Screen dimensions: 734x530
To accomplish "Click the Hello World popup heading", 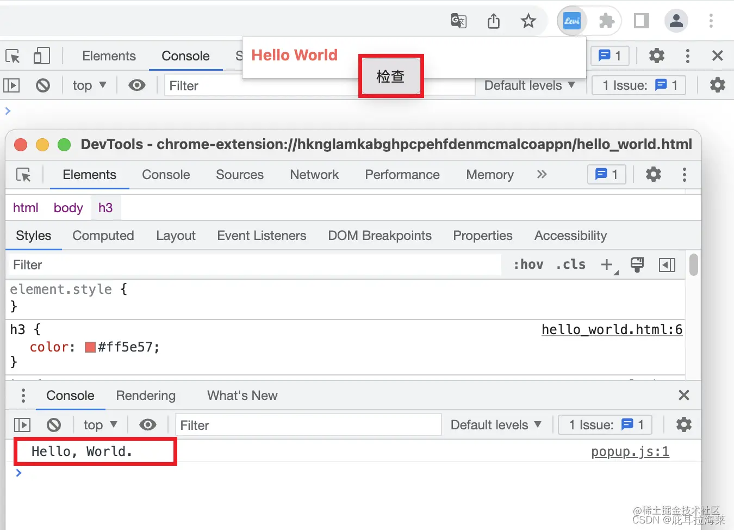I will coord(294,55).
